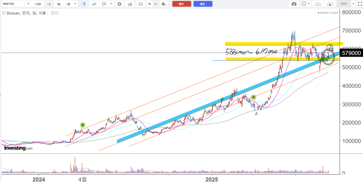Click the compare symbols scale icon
The image size is (363, 182).
pos(140,4)
